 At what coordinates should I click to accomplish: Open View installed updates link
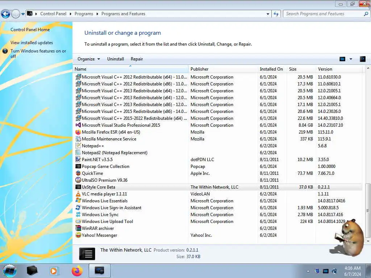point(32,43)
